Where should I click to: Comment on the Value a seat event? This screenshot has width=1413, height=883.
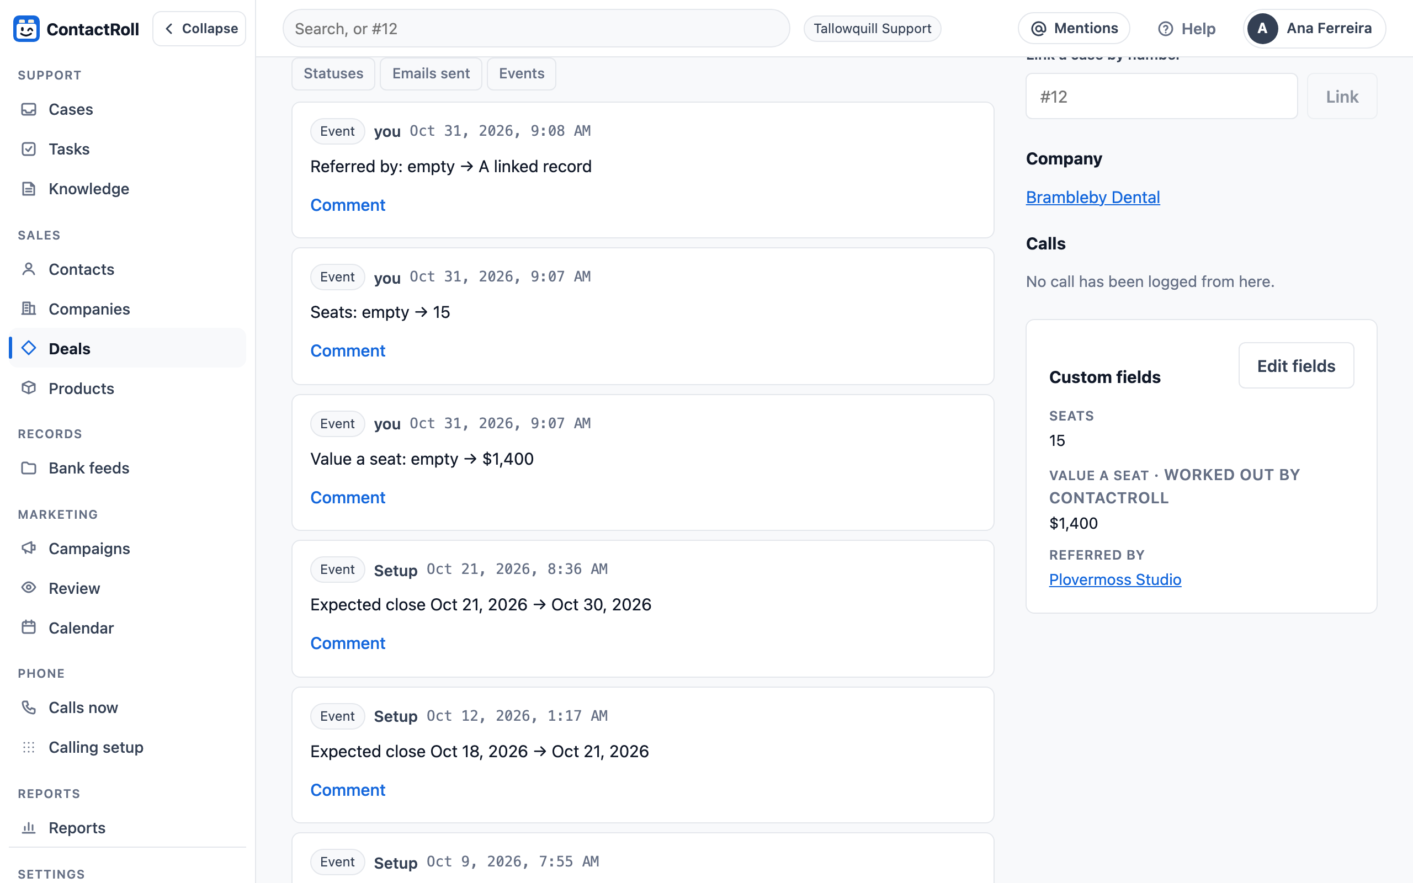[347, 498]
